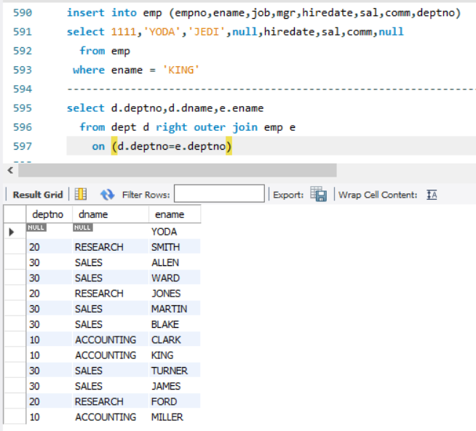
Task: Select deptno 20 in JONES row
Action: [49, 294]
